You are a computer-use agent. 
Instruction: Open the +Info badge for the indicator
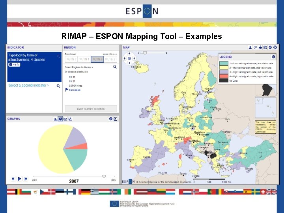point(14,64)
